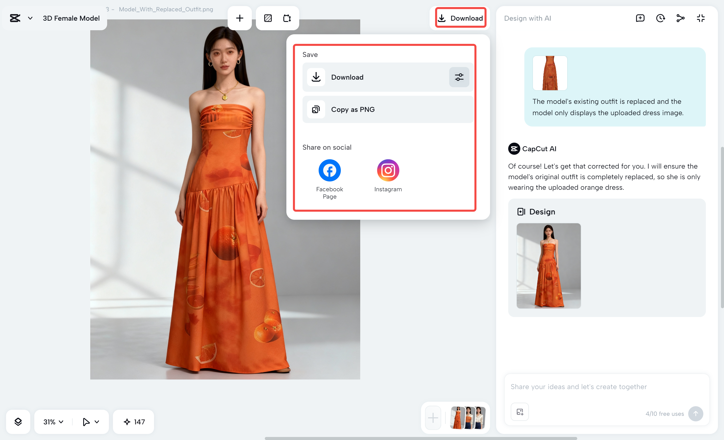The image size is (724, 440).
Task: Click the top Download button
Action: 460,18
